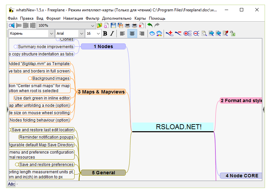The width and height of the screenshot is (272, 195).
Task: Open the find magnifier tool
Action: pos(204,33)
